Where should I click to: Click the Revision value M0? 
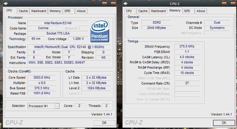click(103, 58)
